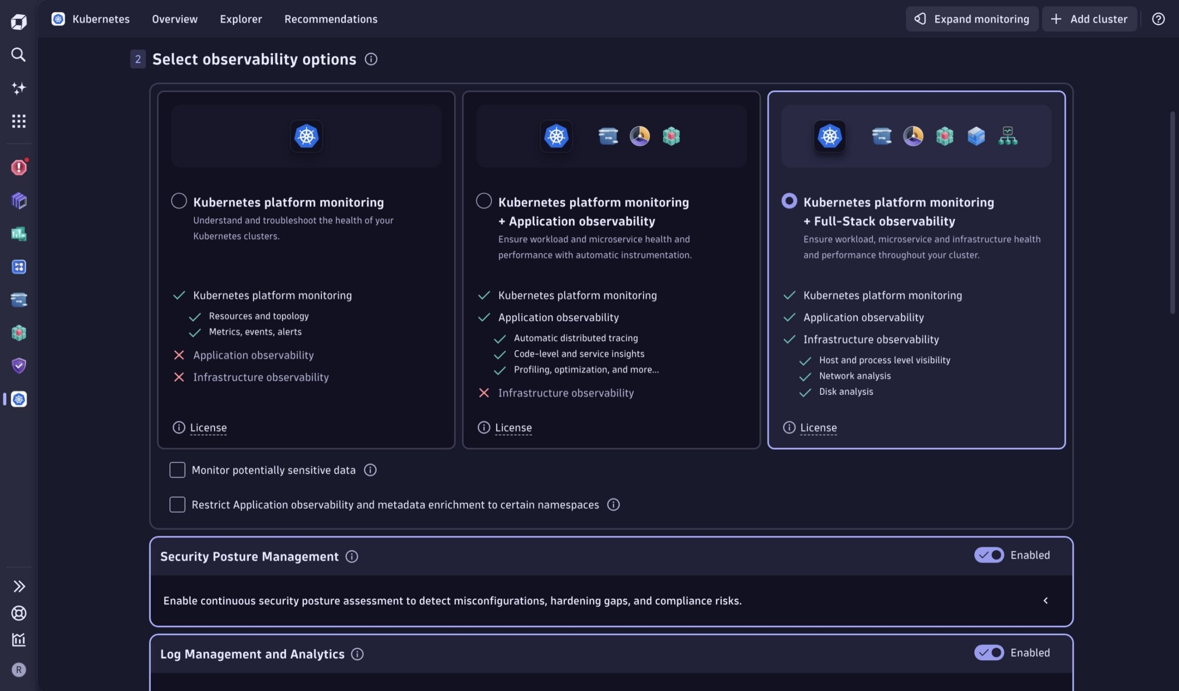
Task: Click "Resources and topology" item
Action: coord(259,316)
